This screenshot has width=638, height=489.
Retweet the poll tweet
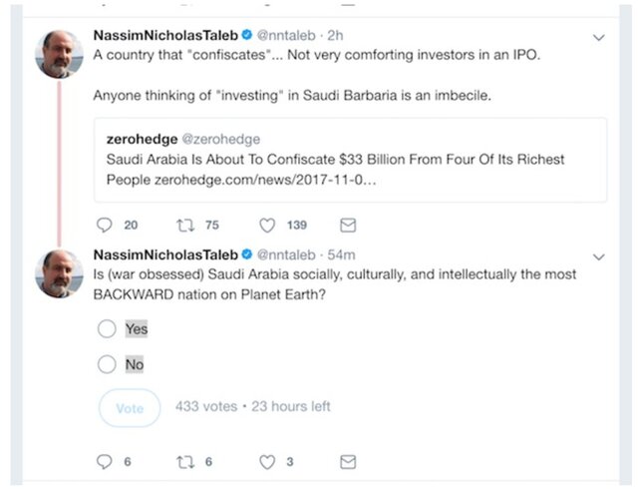186,462
